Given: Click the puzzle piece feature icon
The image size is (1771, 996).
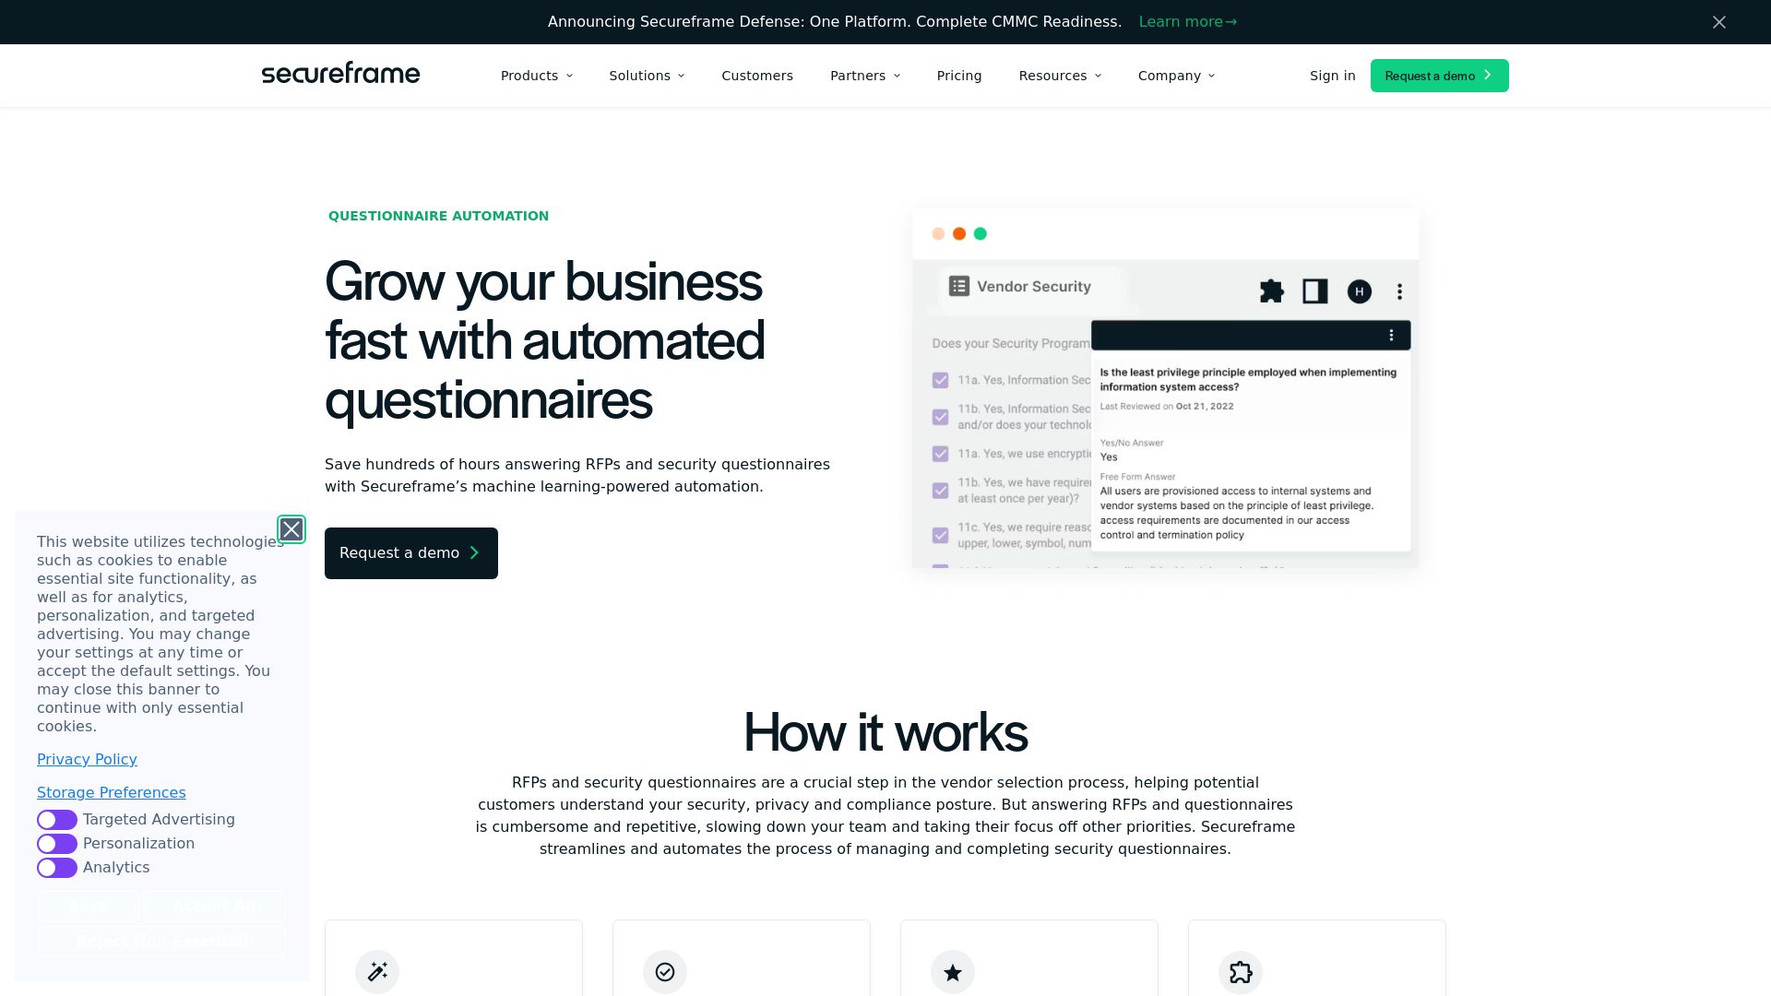Looking at the screenshot, I should tap(1241, 972).
